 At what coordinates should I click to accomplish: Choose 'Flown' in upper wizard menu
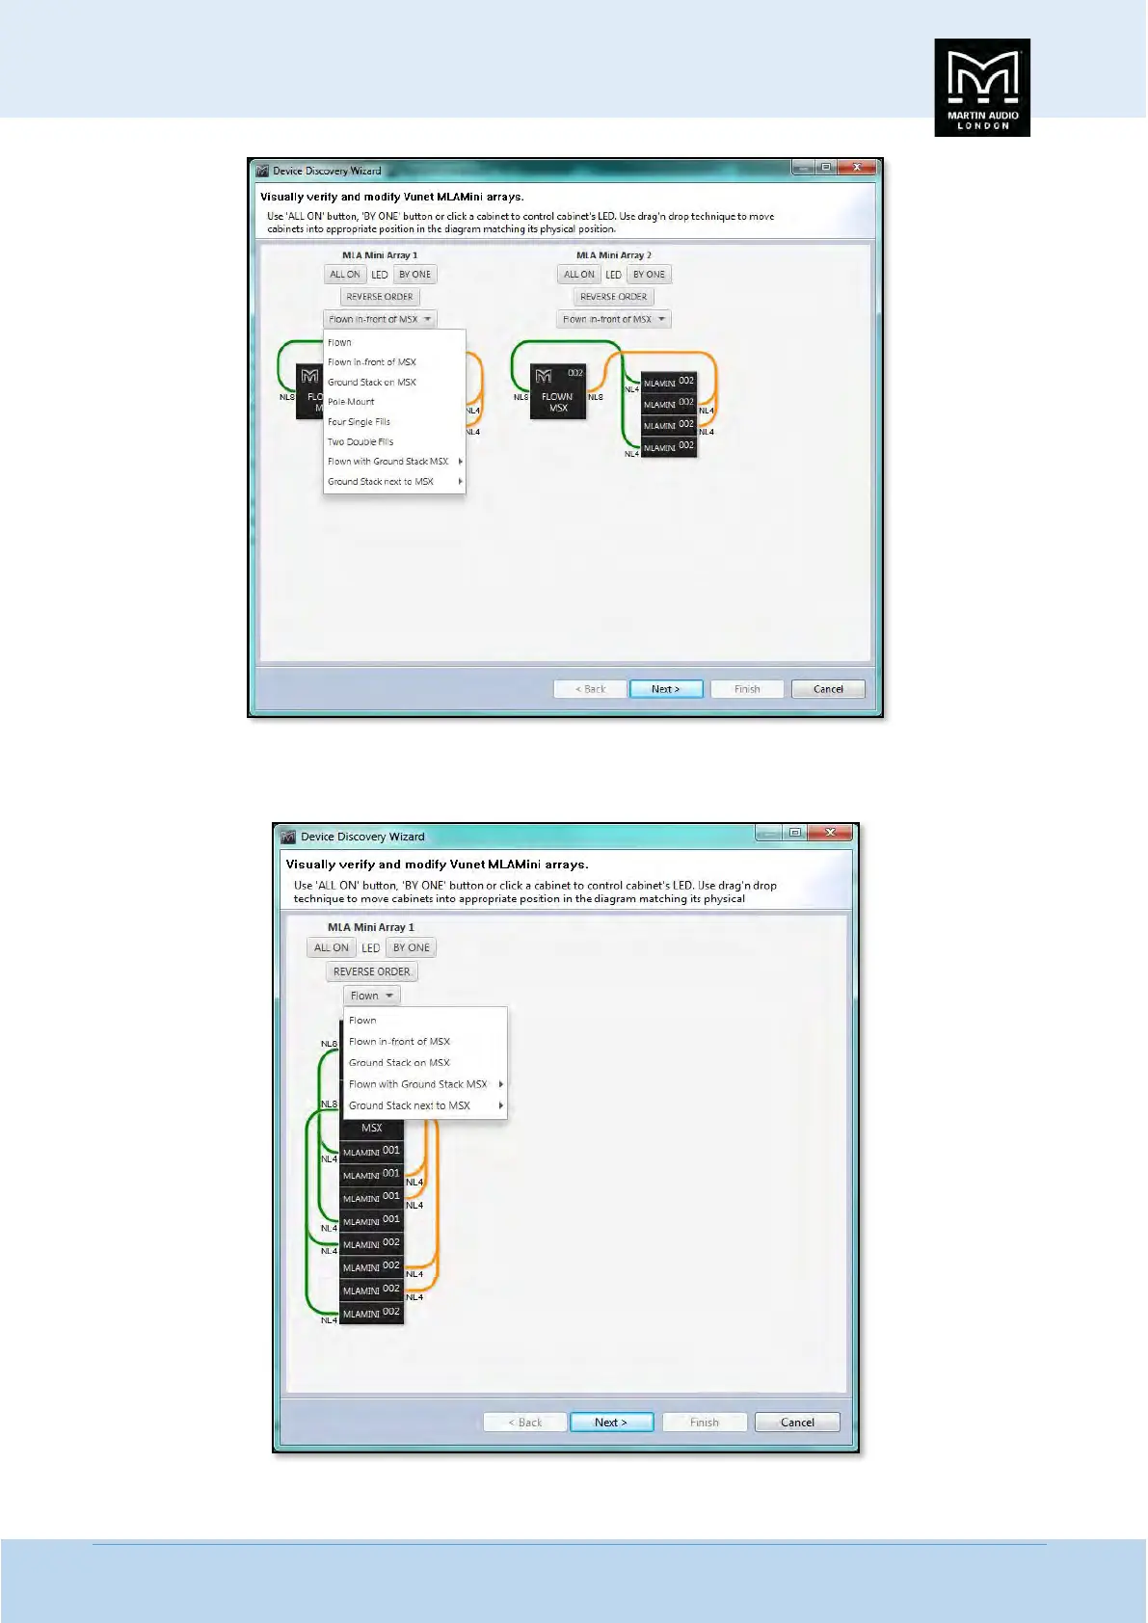click(x=394, y=343)
